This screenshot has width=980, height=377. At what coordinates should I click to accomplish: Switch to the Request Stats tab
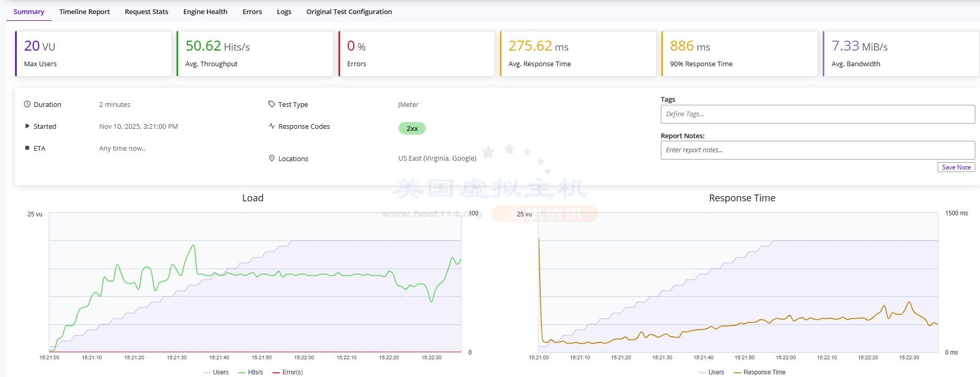click(146, 11)
